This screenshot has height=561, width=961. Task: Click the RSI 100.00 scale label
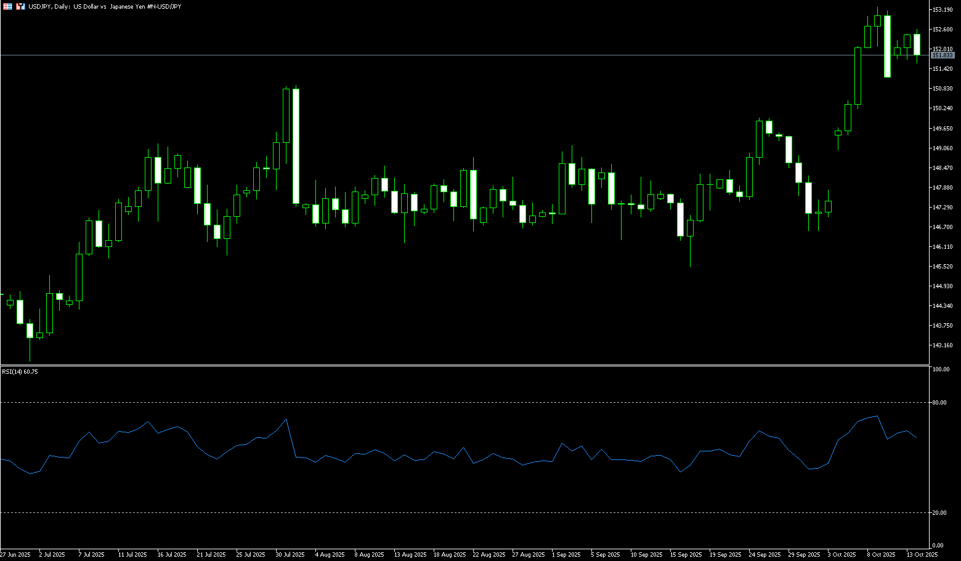[941, 369]
